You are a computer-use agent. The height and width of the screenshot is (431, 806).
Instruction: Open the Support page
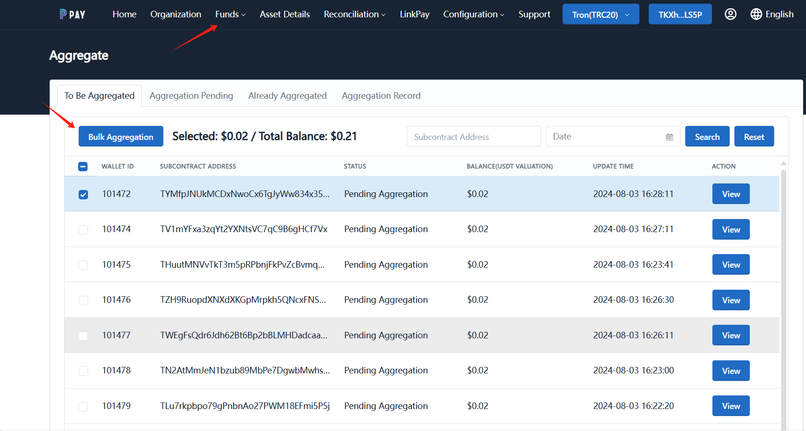(535, 14)
